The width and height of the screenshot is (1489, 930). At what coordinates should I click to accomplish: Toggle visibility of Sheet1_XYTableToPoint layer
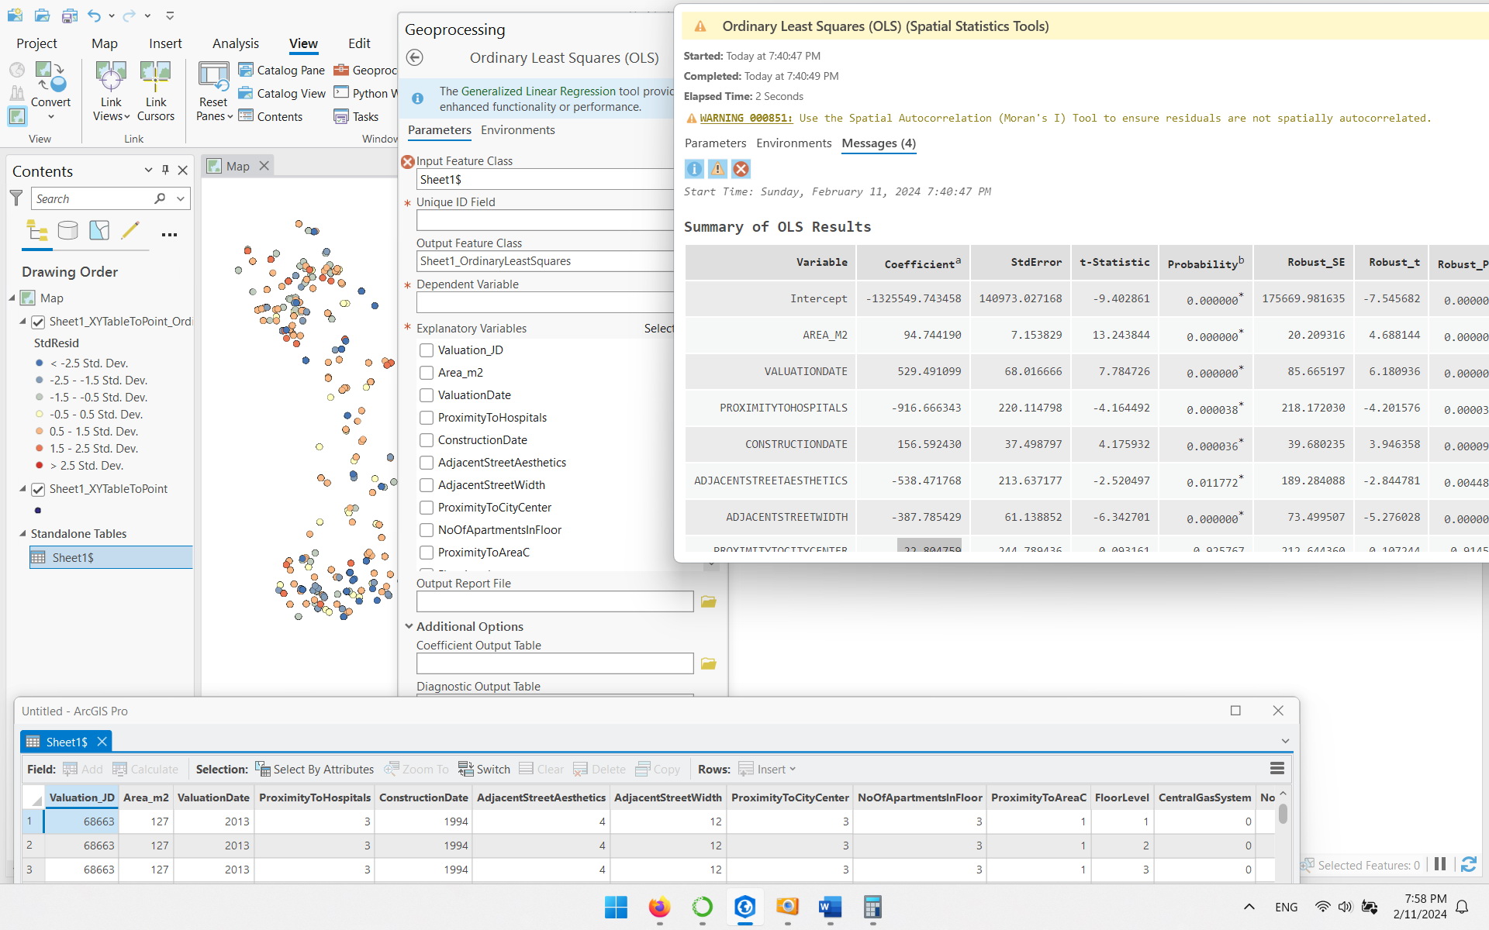[x=38, y=490]
